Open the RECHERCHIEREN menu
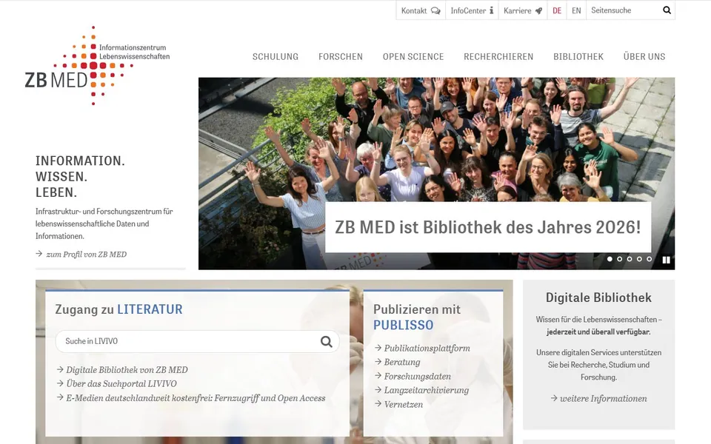The width and height of the screenshot is (711, 444). click(498, 57)
